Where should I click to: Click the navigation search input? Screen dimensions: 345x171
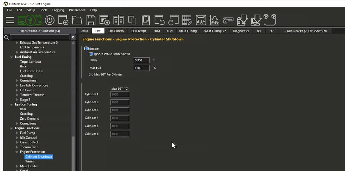[40, 37]
